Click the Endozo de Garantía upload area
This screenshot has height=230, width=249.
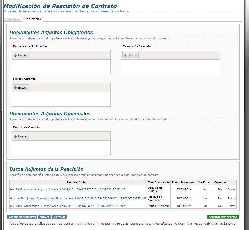click(61, 148)
